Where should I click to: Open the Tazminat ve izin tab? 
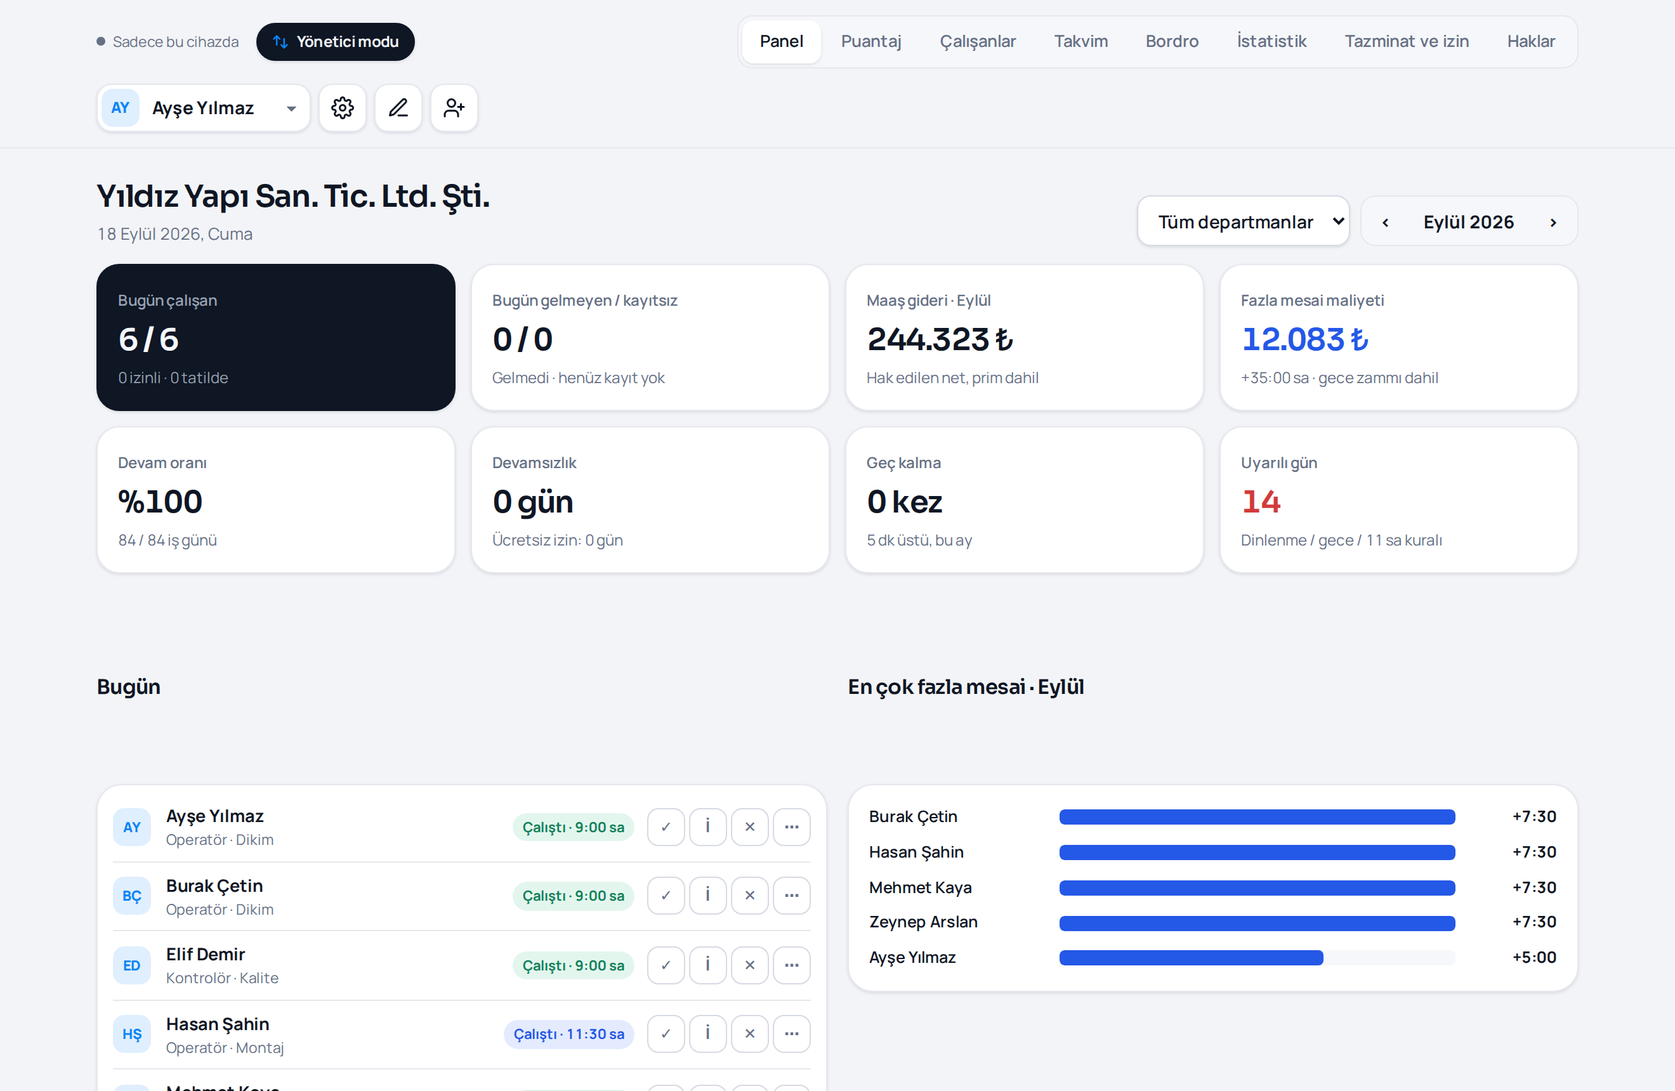pos(1406,41)
